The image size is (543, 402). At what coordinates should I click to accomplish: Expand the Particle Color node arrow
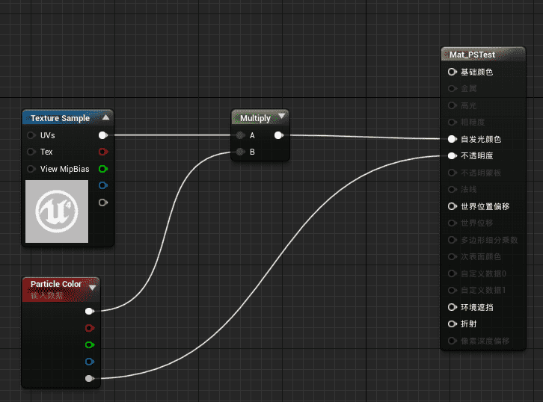coord(93,286)
